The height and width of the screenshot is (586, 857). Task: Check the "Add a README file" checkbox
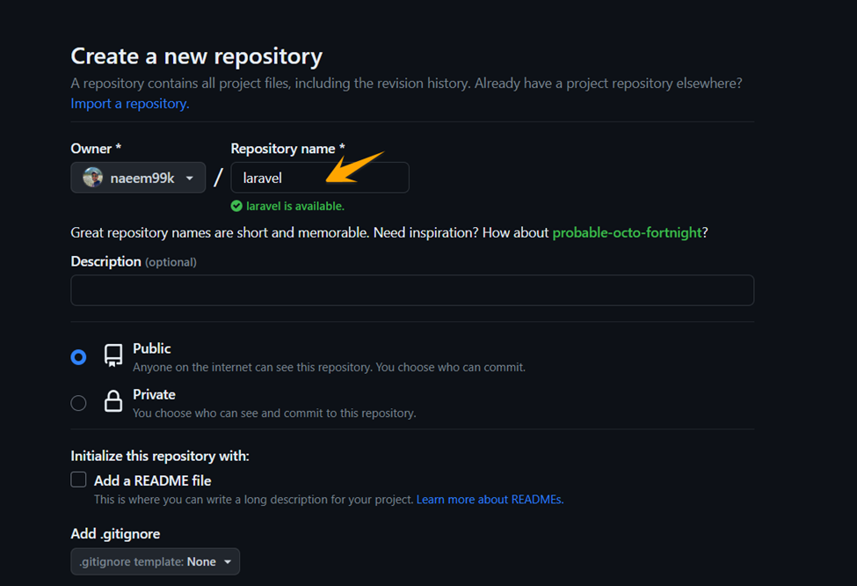(x=78, y=480)
